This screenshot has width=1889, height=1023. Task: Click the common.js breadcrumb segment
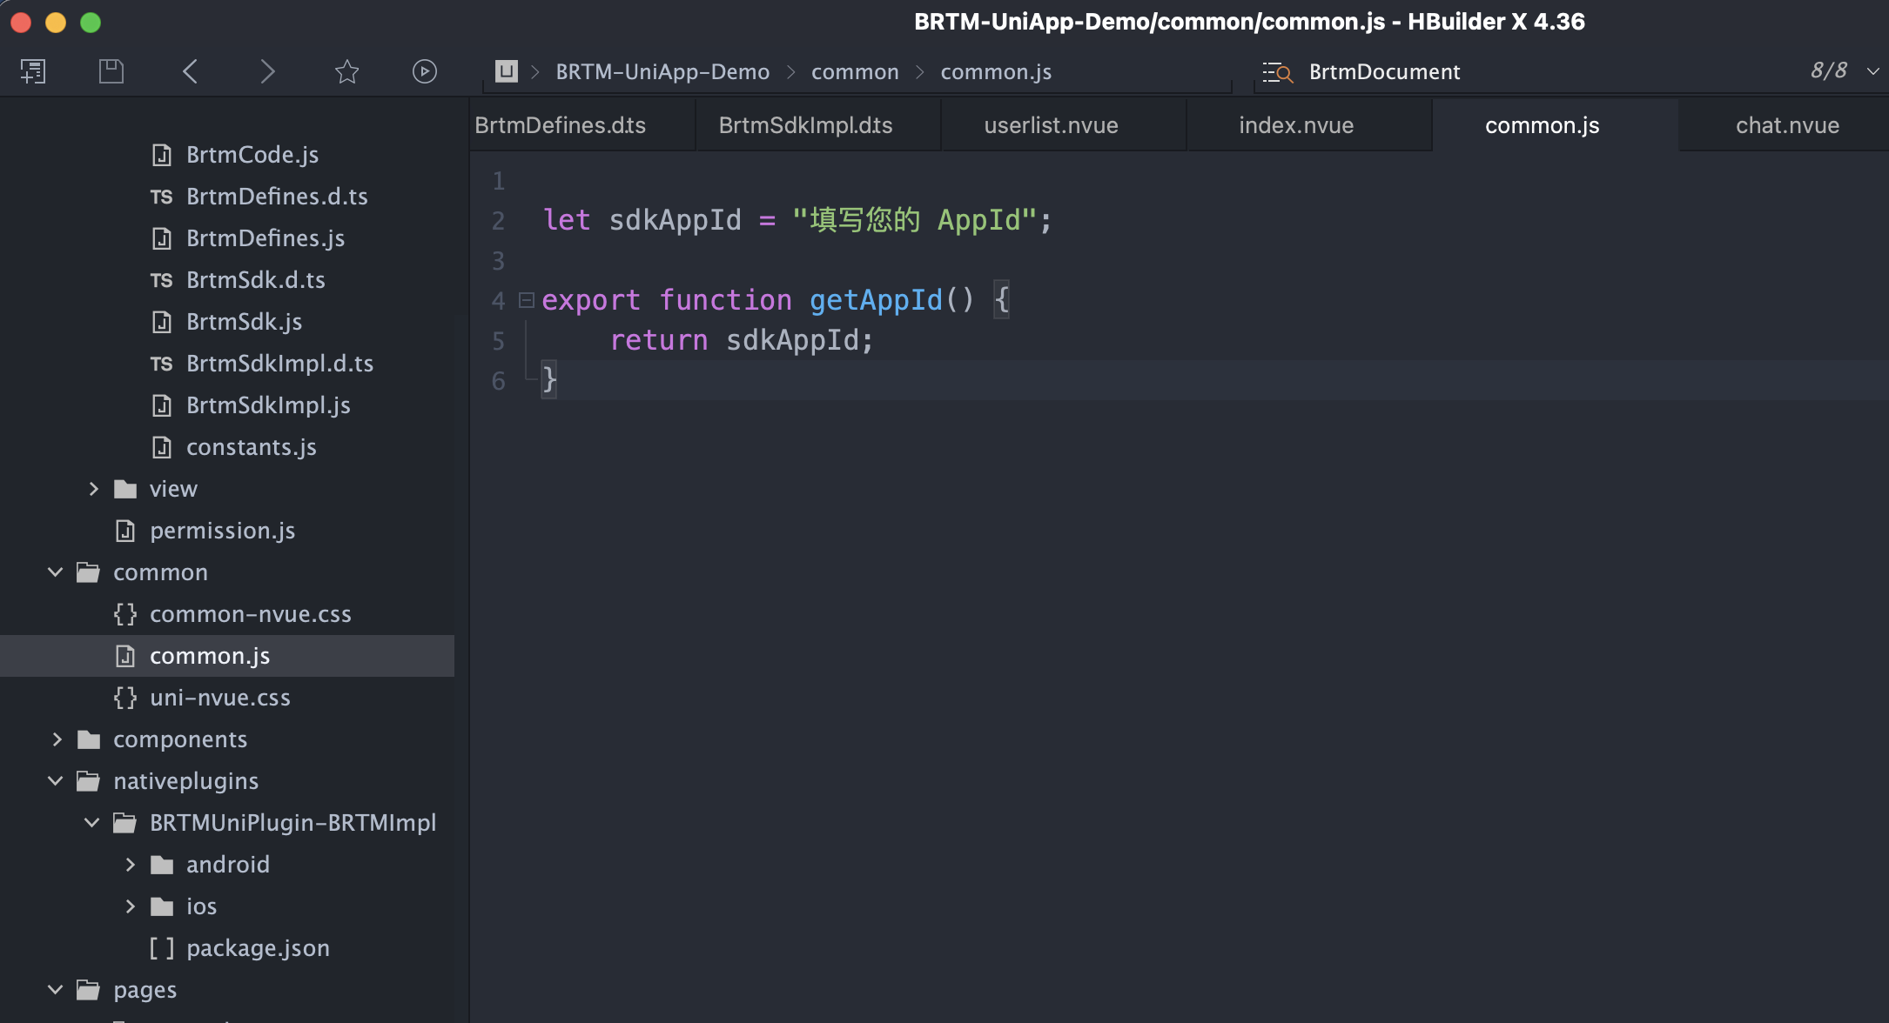pyautogui.click(x=996, y=71)
